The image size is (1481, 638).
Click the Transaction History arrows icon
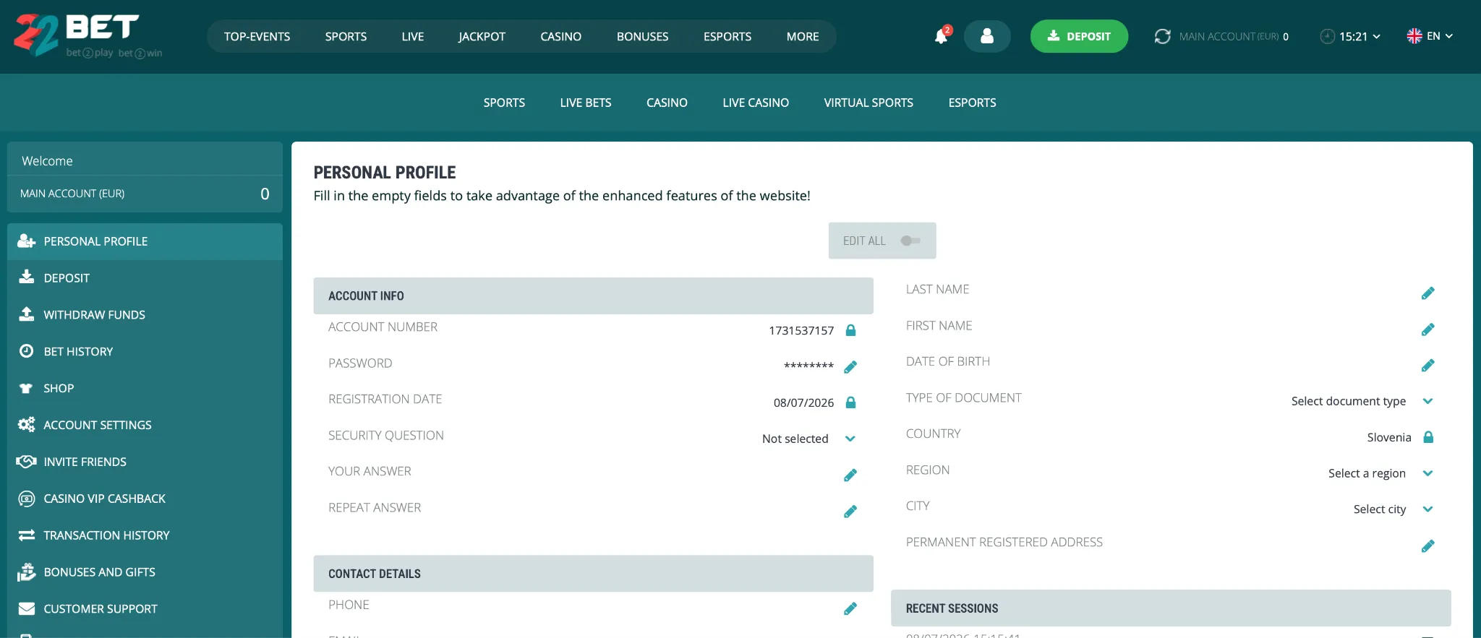click(26, 535)
